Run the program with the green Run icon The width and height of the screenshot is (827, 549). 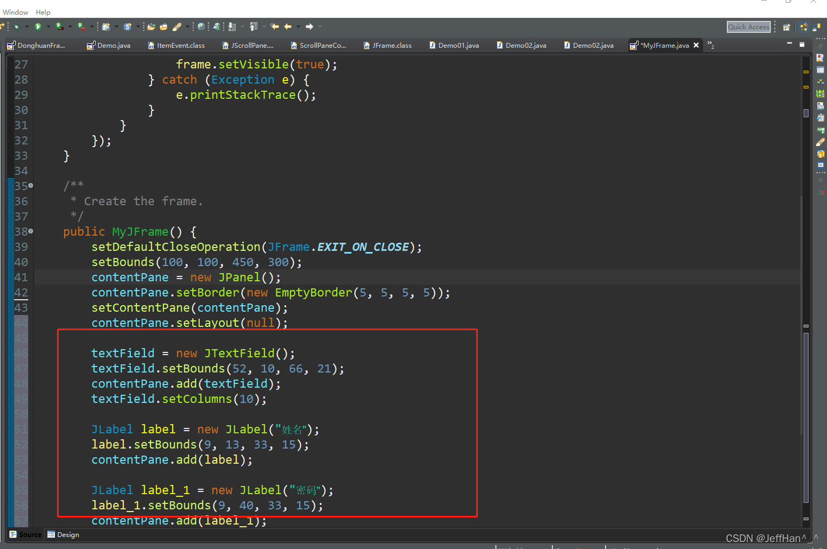(x=39, y=26)
